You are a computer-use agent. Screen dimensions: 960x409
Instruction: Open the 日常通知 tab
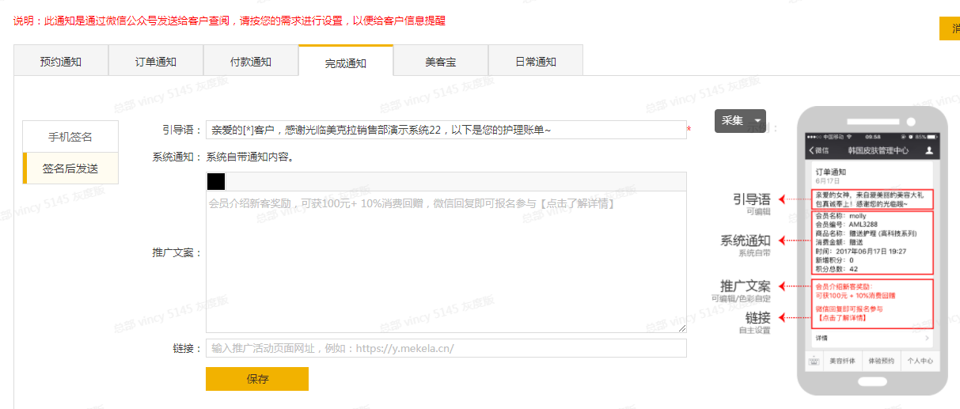click(536, 61)
